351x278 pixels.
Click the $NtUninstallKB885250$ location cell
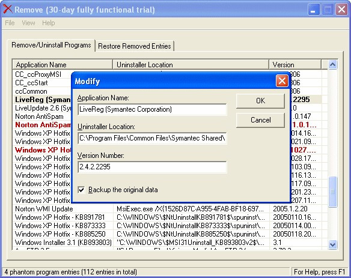[191, 234]
